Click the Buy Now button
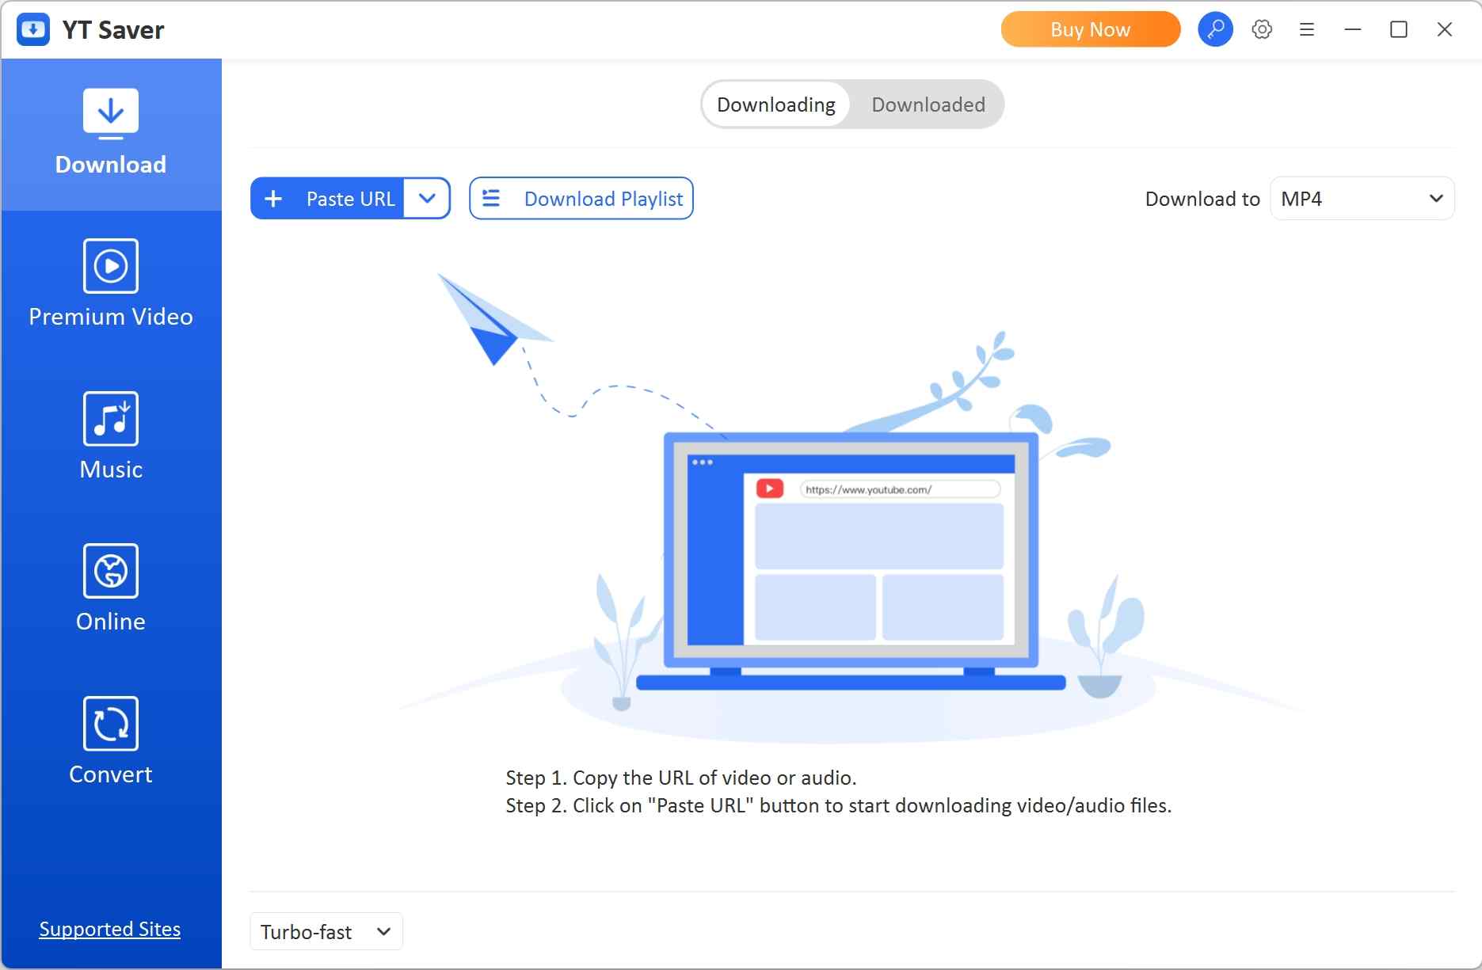Screen dimensions: 1482x970 pyautogui.click(x=1090, y=29)
